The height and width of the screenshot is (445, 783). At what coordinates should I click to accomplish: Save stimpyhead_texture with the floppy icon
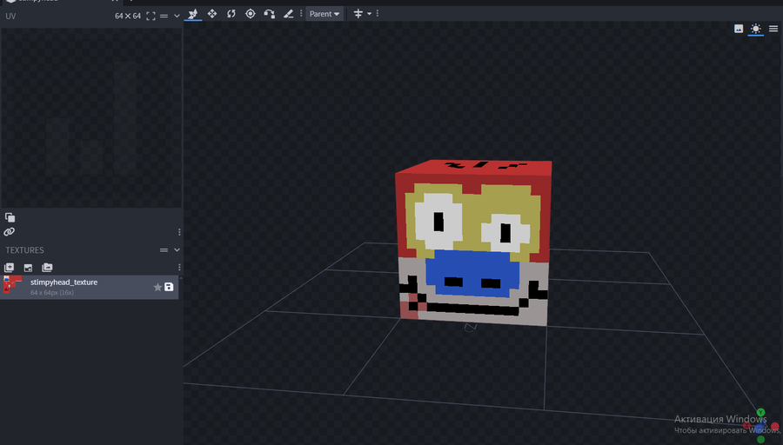pos(169,287)
